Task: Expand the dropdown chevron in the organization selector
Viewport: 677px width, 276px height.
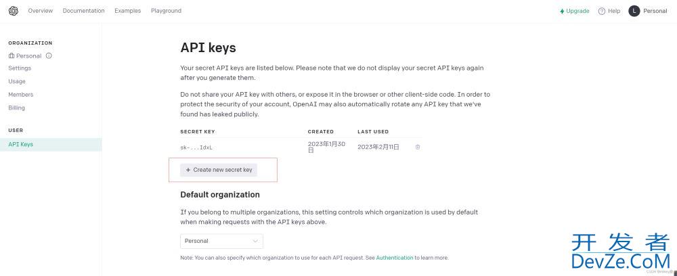Action: pos(255,241)
